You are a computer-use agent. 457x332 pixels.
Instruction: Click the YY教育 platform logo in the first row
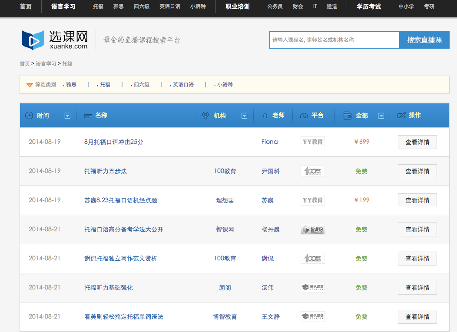click(x=312, y=142)
